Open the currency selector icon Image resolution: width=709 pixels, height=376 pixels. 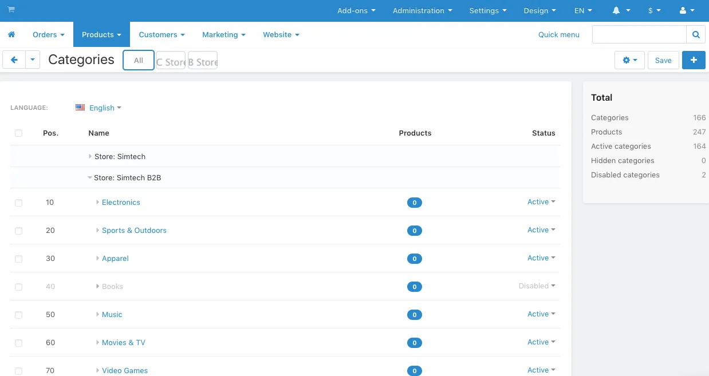pos(651,10)
